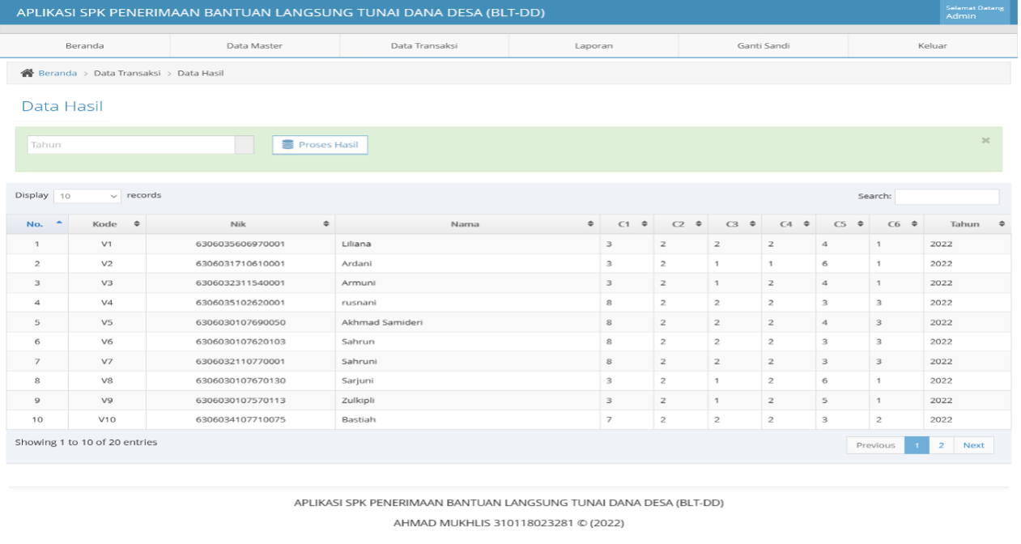Select Ganti Sandi in navigation bar
This screenshot has height=544, width=1021.
click(x=763, y=46)
